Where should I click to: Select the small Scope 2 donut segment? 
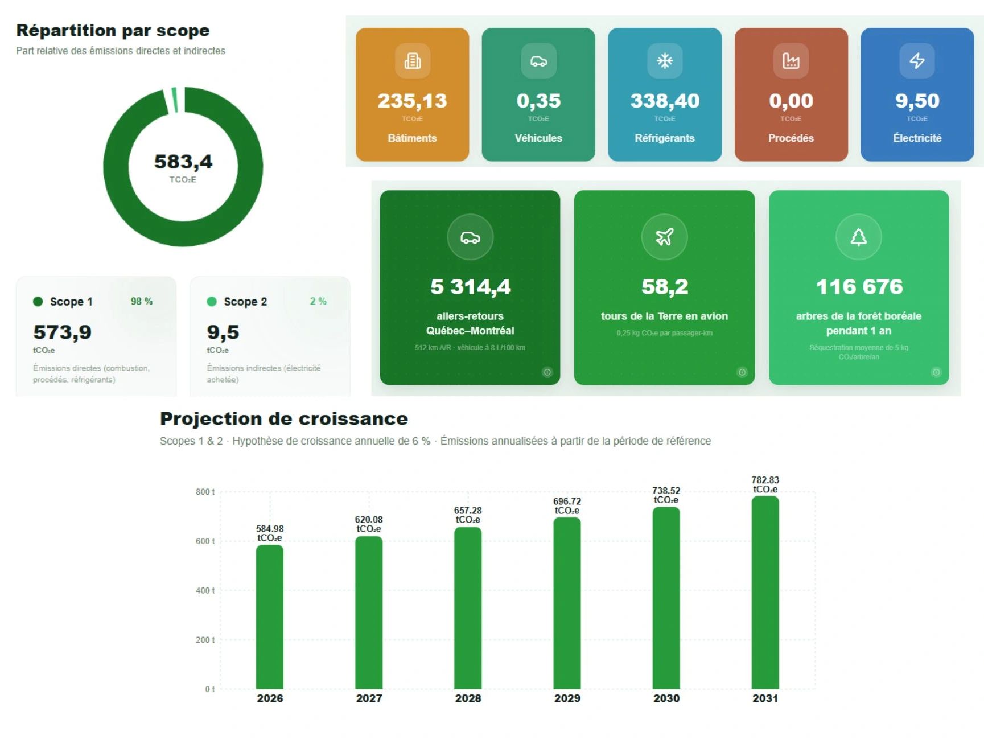point(175,100)
